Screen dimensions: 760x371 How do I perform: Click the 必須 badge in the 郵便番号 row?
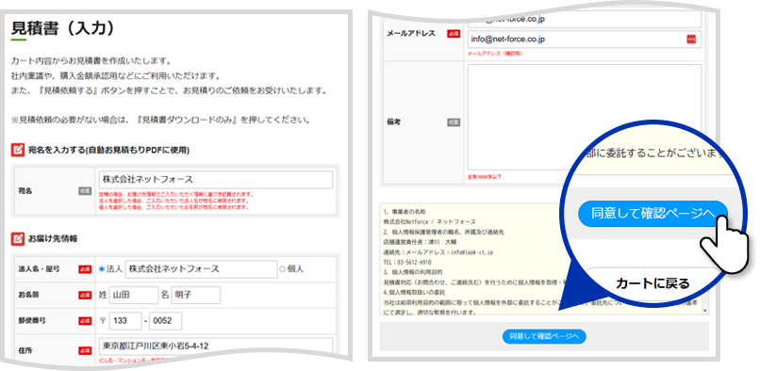(85, 321)
